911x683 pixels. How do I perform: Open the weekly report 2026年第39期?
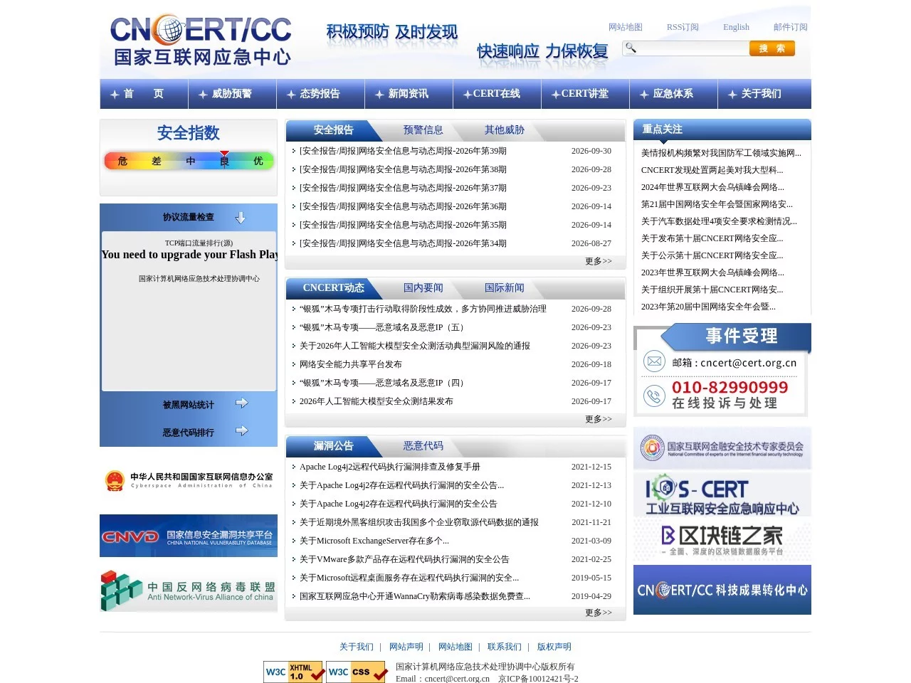(x=403, y=151)
